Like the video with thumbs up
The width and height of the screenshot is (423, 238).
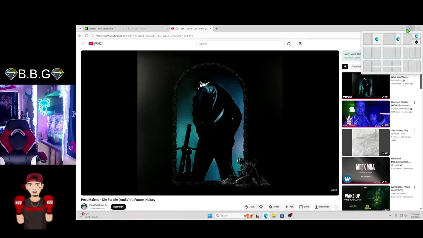pos(250,207)
